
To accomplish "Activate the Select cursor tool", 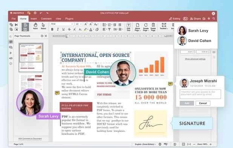I will [43, 26].
